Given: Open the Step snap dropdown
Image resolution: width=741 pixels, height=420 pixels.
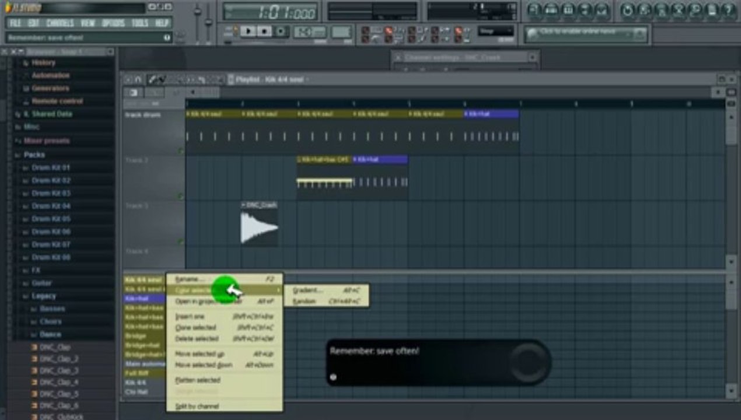Looking at the screenshot, I should [496, 32].
